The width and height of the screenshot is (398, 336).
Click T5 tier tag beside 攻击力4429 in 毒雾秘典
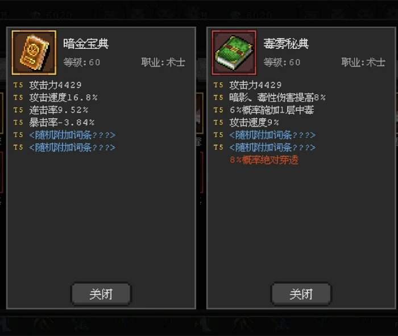218,85
